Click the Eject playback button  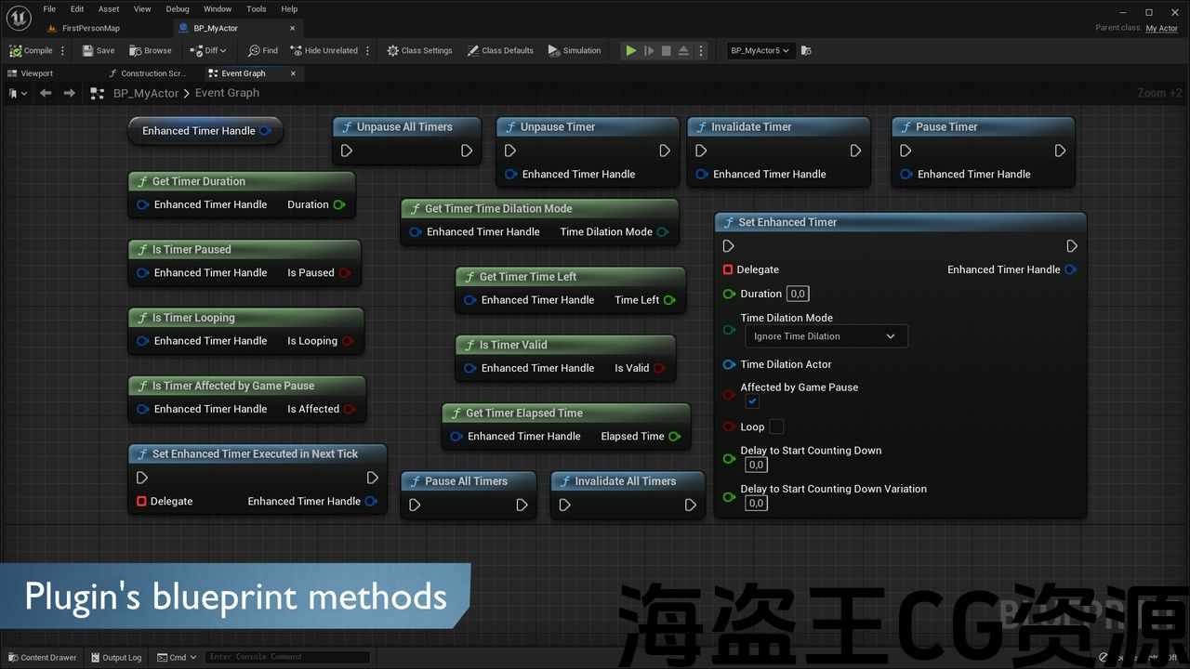683,51
